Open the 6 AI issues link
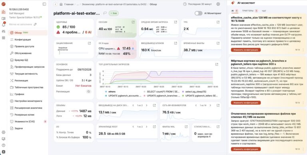 tap(88, 32)
